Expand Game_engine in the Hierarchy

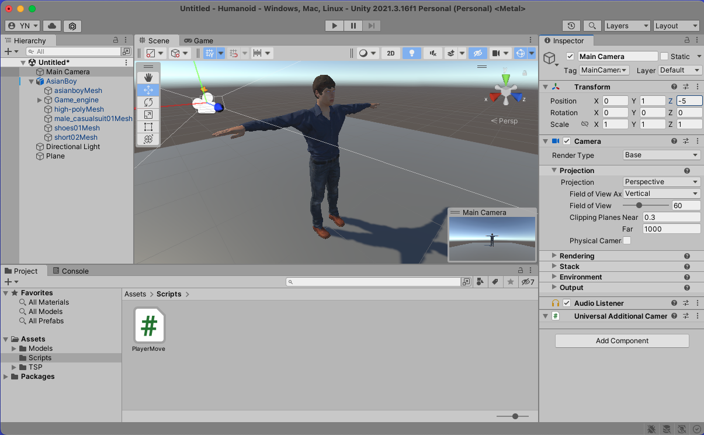click(40, 100)
